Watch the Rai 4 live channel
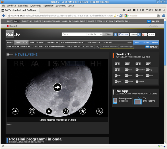 pyautogui.click(x=149, y=64)
